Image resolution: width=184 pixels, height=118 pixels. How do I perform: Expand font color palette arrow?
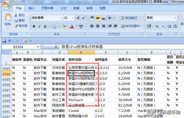(x=75, y=26)
